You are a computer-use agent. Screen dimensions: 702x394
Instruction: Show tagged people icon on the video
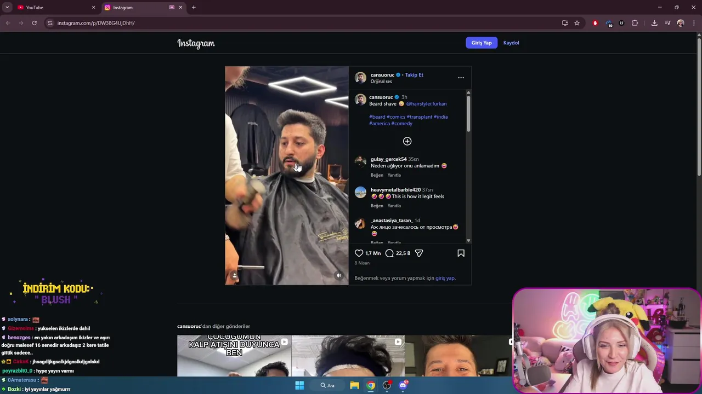tap(235, 275)
